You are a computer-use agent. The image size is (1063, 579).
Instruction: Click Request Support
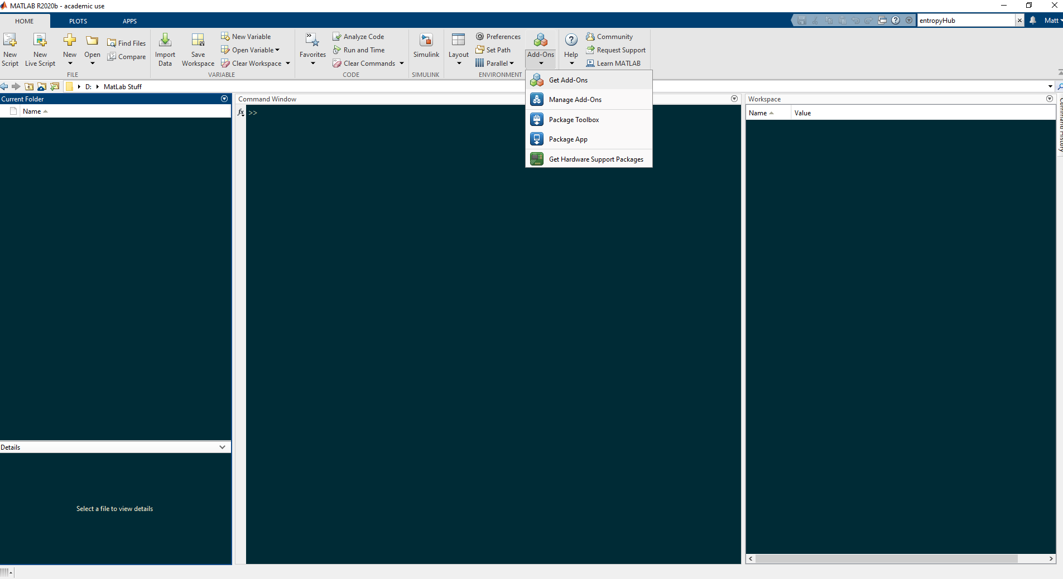(x=616, y=50)
